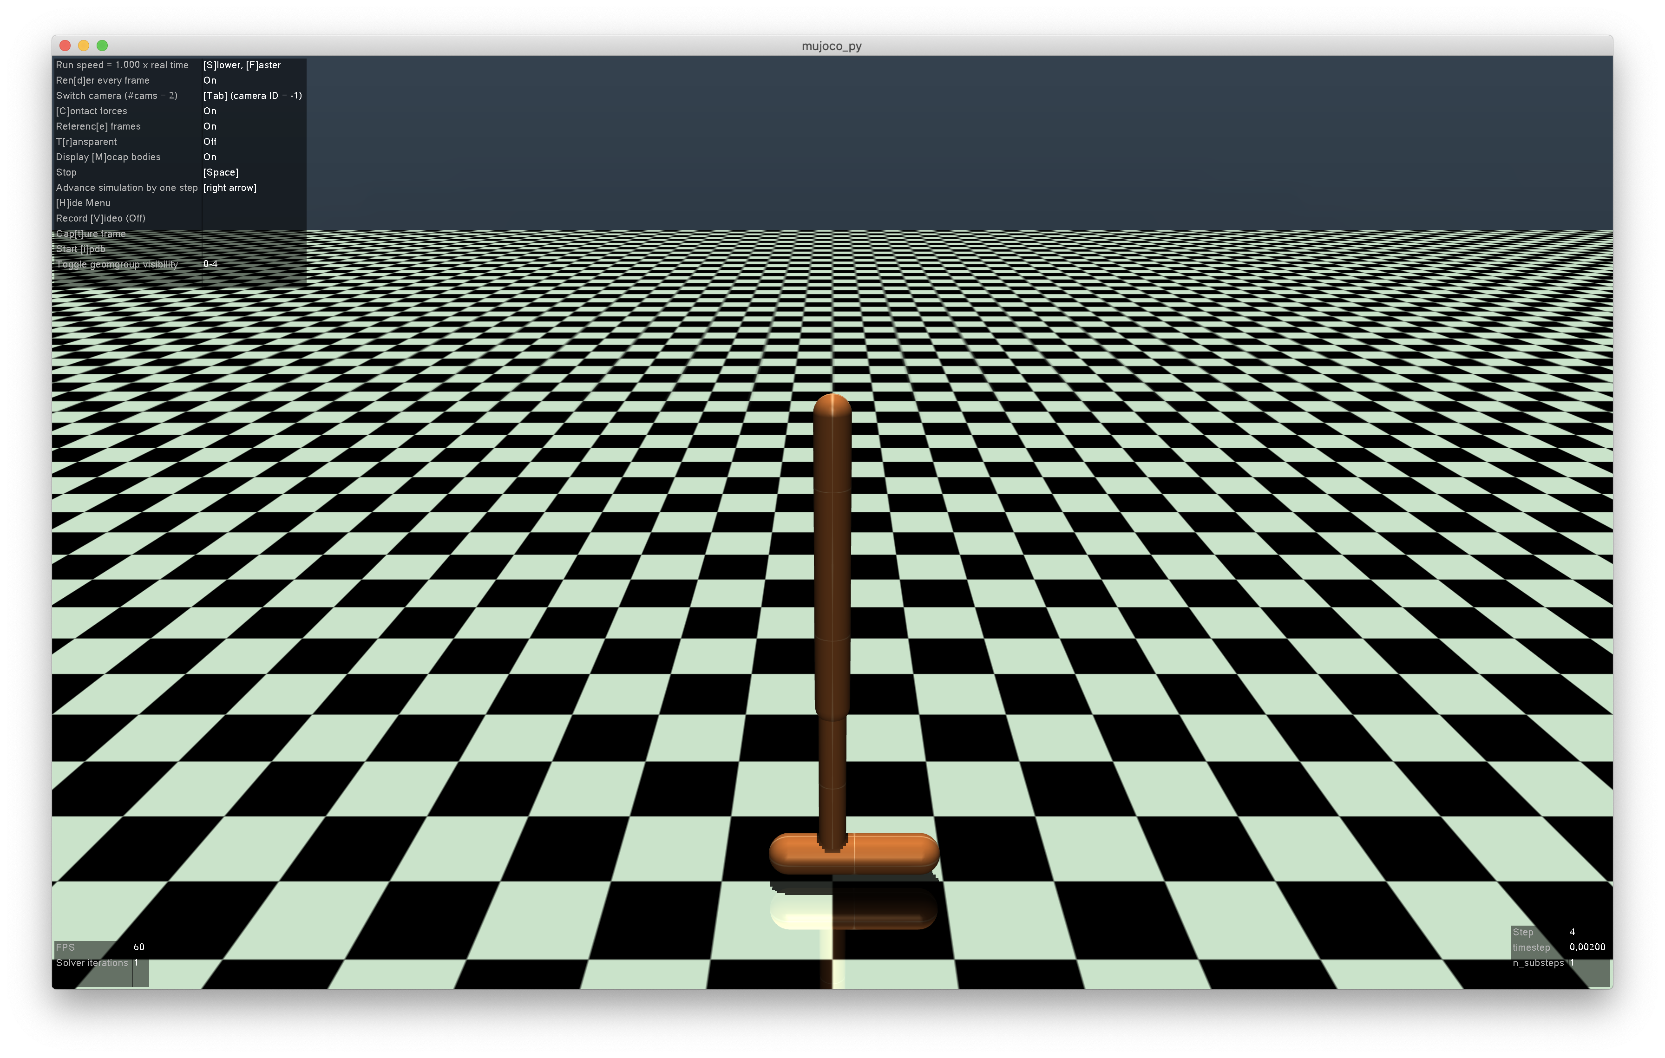Click Toggle geomgroup visibility 0-4 value
The image size is (1665, 1058).
pos(210,264)
